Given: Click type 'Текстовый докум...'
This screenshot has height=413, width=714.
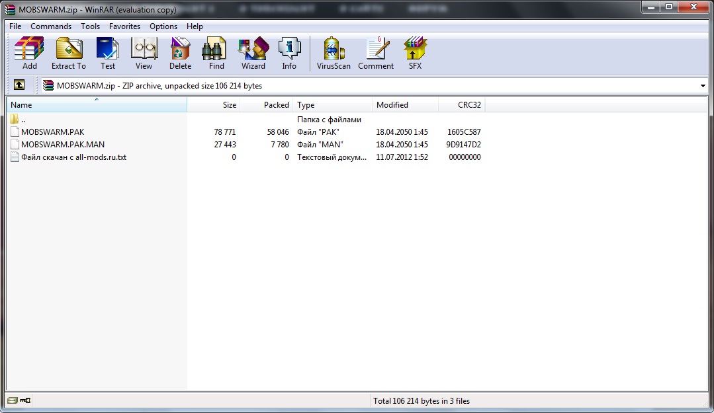Looking at the screenshot, I should click(332, 157).
